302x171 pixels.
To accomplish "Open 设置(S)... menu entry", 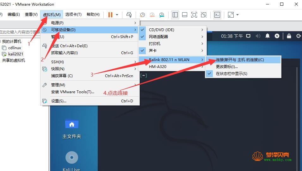I will click(90, 101).
